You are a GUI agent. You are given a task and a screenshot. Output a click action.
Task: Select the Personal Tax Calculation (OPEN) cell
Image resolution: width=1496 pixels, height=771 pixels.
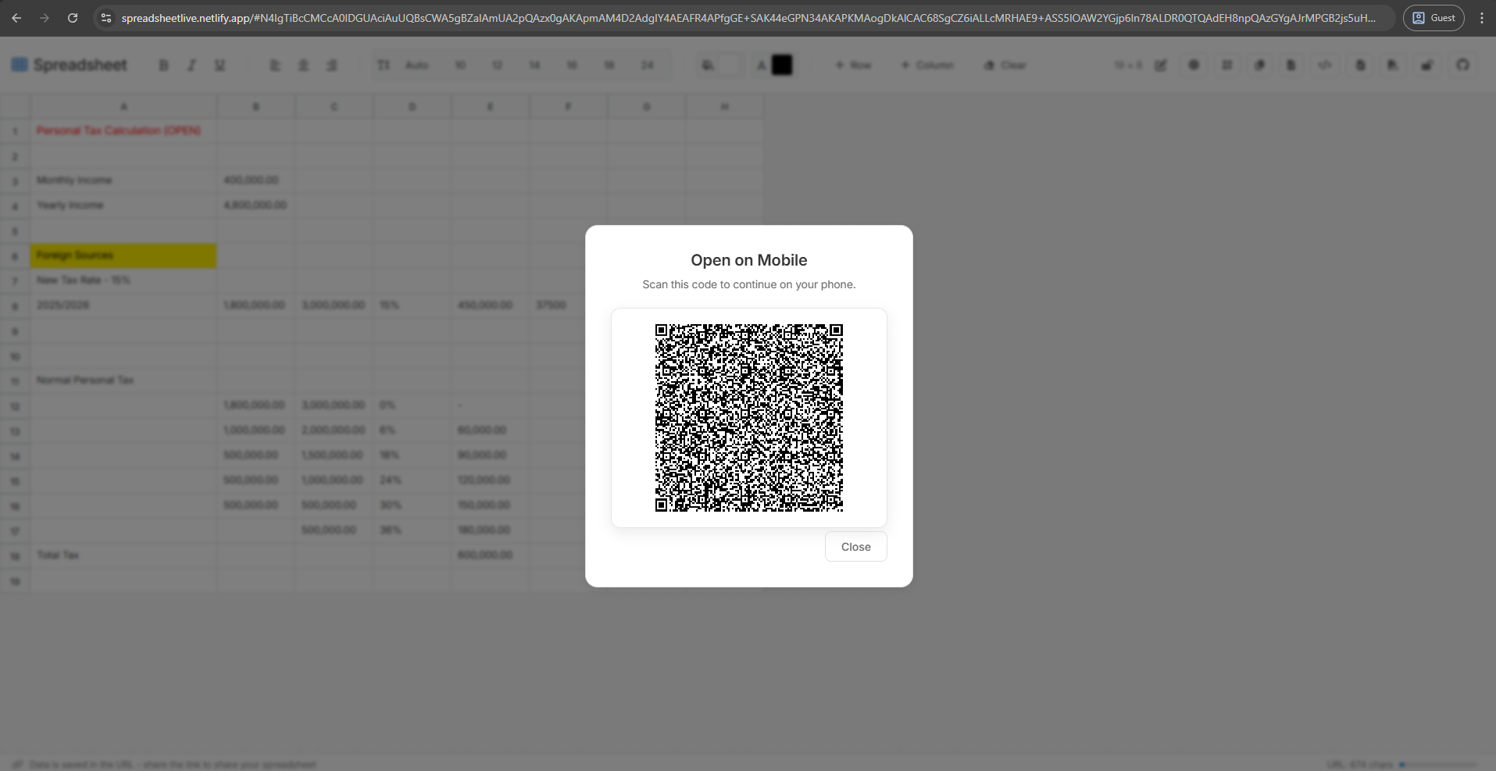coord(123,130)
